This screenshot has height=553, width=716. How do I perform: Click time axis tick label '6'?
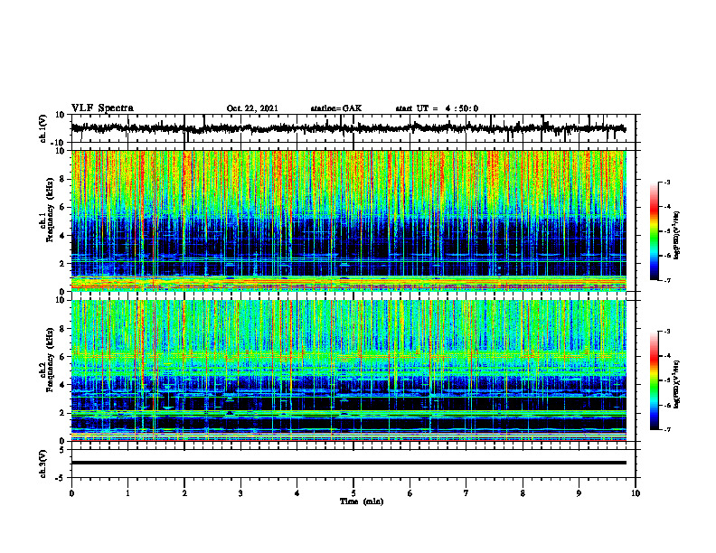pyautogui.click(x=410, y=493)
